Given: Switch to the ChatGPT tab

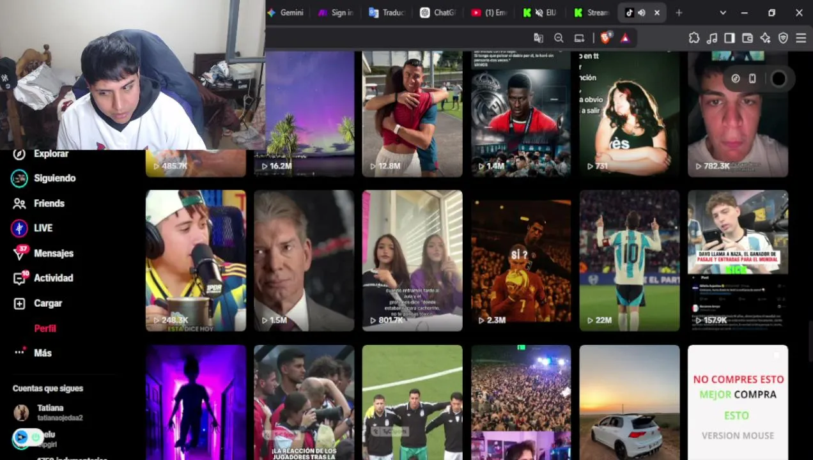Looking at the screenshot, I should [x=438, y=13].
